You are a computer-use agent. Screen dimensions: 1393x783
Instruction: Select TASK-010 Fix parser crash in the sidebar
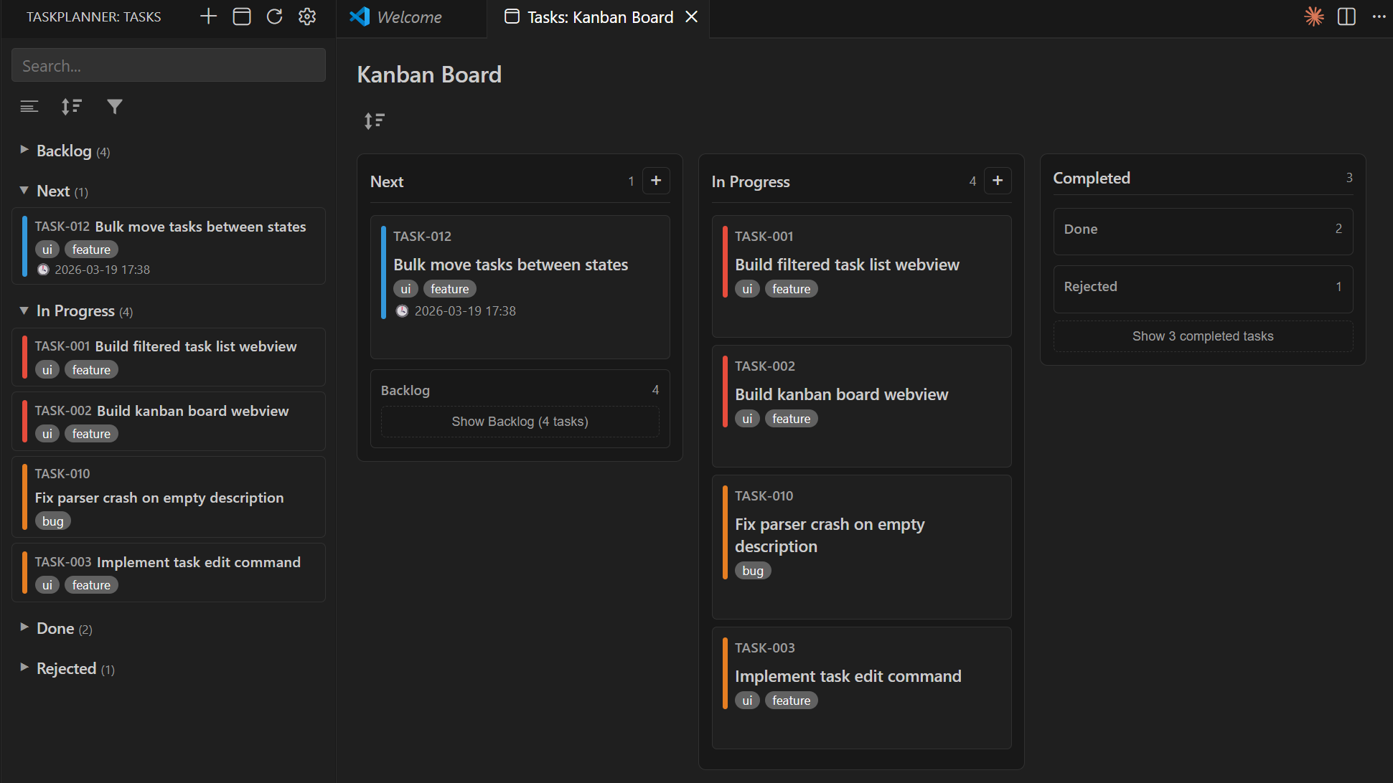point(169,497)
